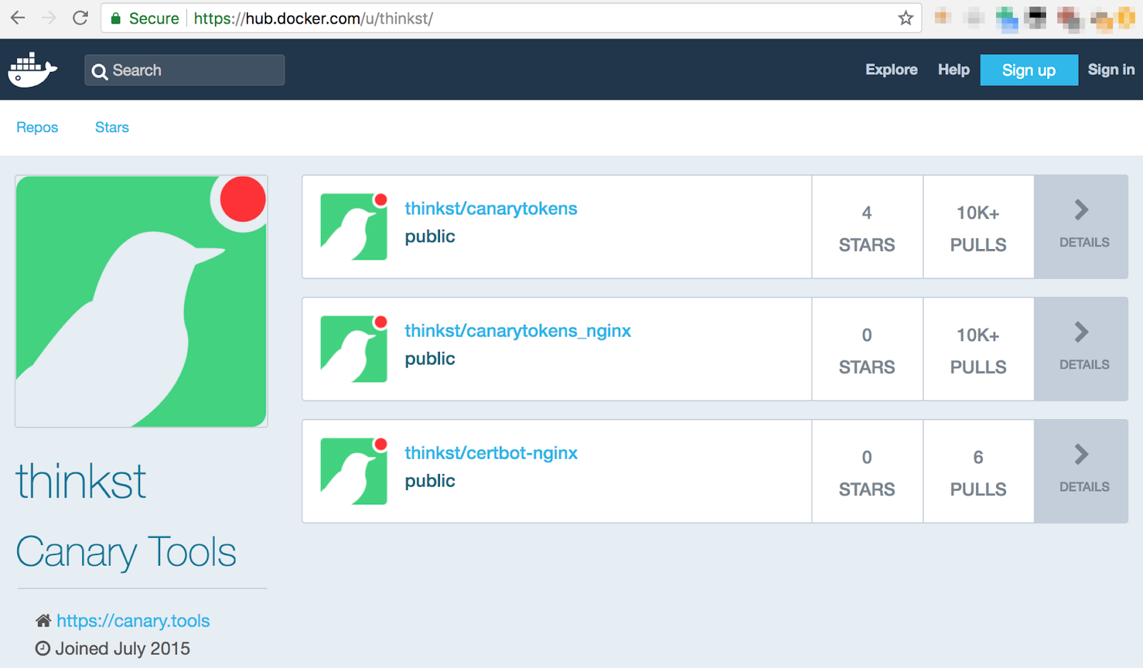Click the magnifier icon in the search box

[100, 71]
